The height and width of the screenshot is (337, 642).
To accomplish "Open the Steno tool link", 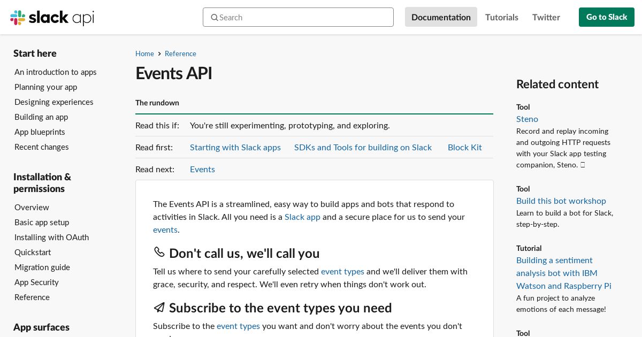I will click(x=527, y=119).
